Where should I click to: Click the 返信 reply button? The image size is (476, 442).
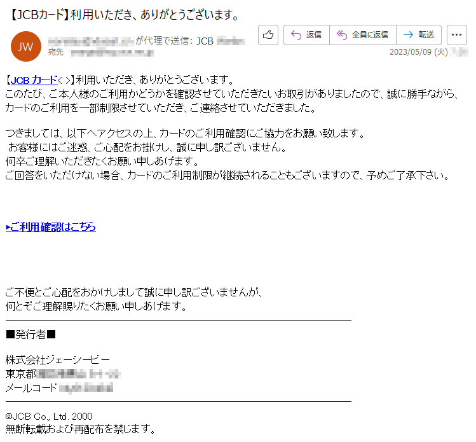(x=306, y=35)
